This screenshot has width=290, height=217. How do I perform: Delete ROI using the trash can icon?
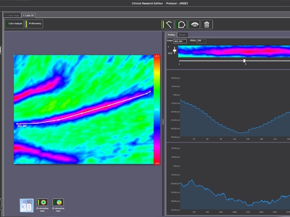point(207,24)
